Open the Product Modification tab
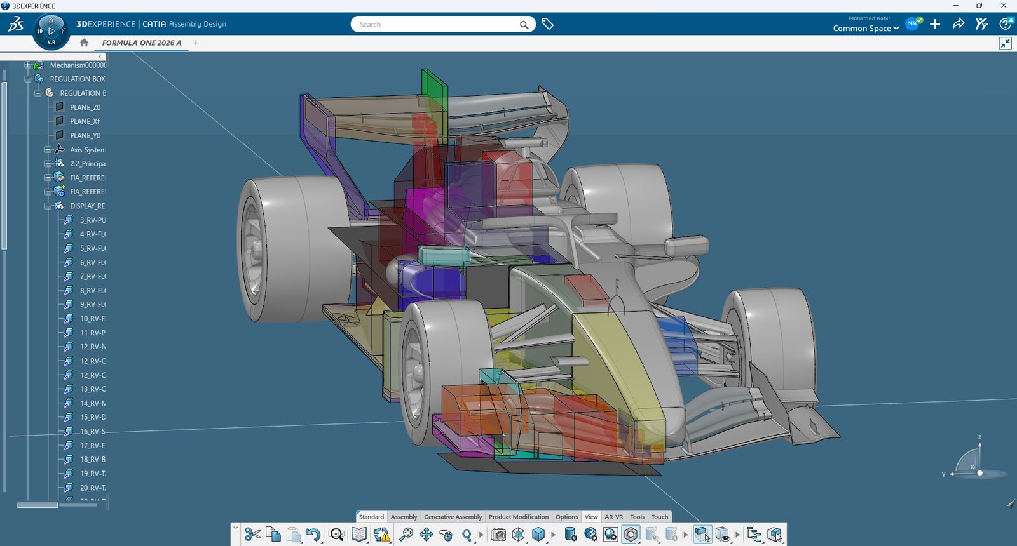Screen dimensions: 1017x546 click(x=519, y=517)
